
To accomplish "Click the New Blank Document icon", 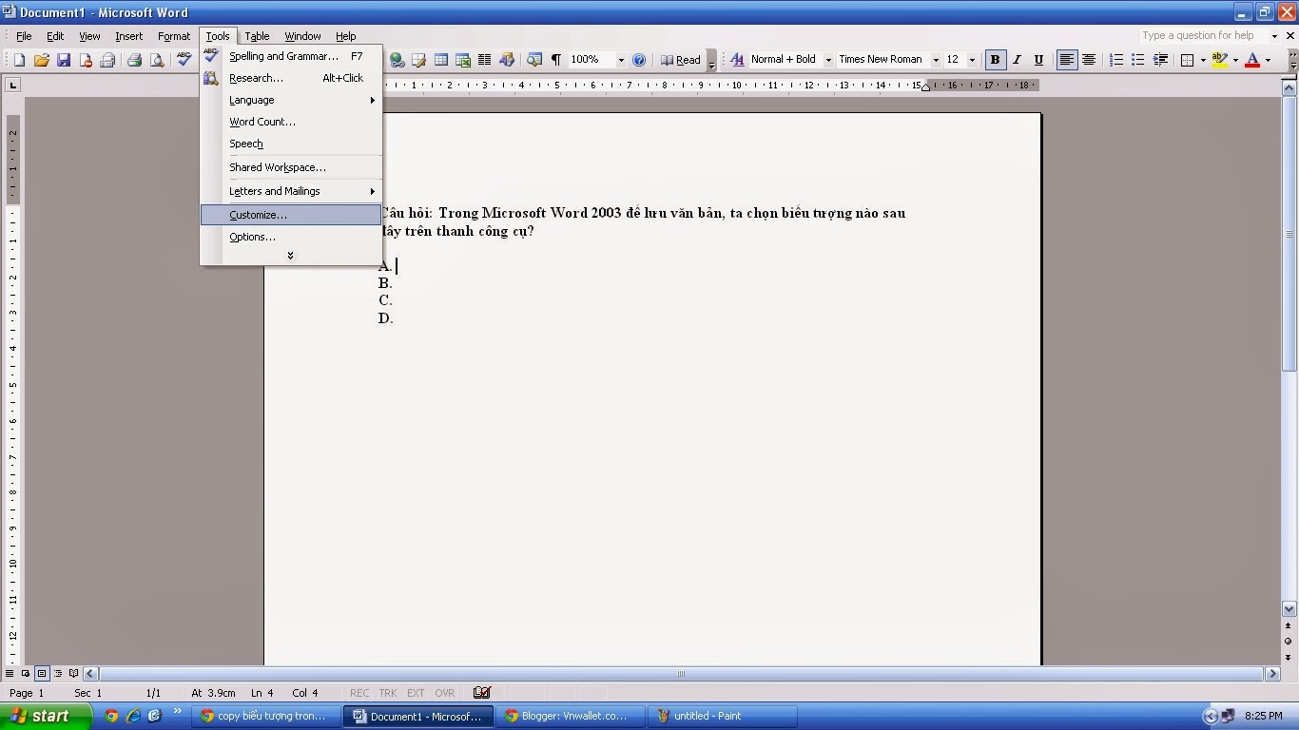I will click(19, 60).
